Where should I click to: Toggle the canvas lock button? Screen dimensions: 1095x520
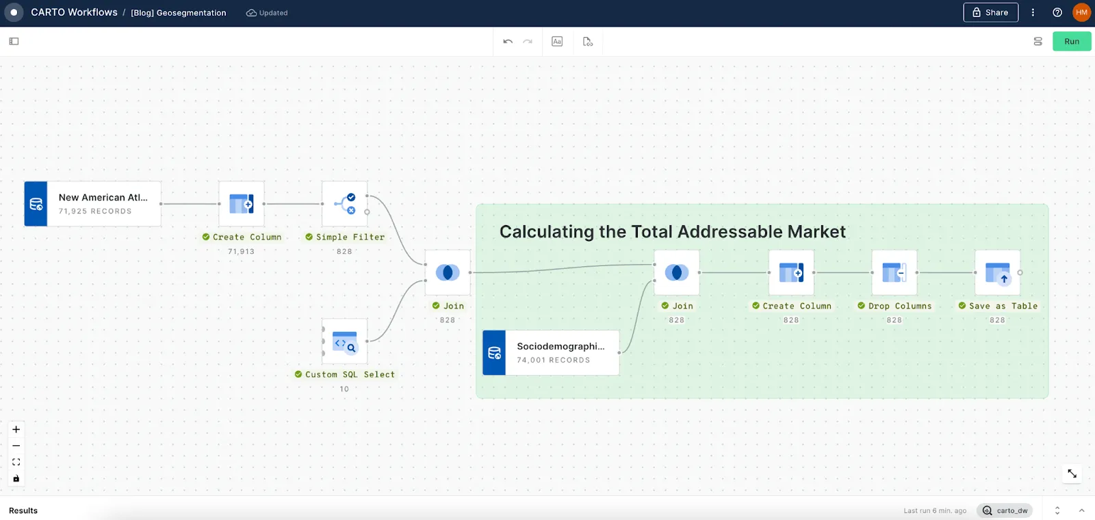16,478
